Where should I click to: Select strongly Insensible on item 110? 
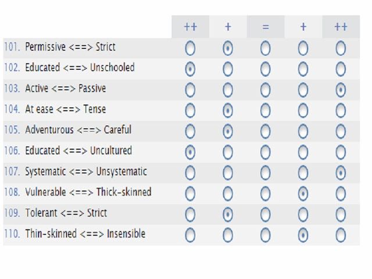(x=341, y=235)
